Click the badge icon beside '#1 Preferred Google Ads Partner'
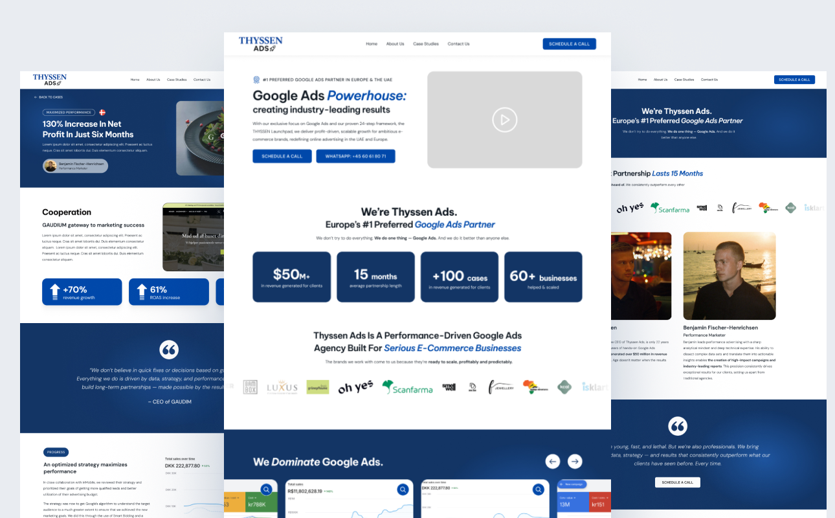This screenshot has height=518, width=835. 256,80
